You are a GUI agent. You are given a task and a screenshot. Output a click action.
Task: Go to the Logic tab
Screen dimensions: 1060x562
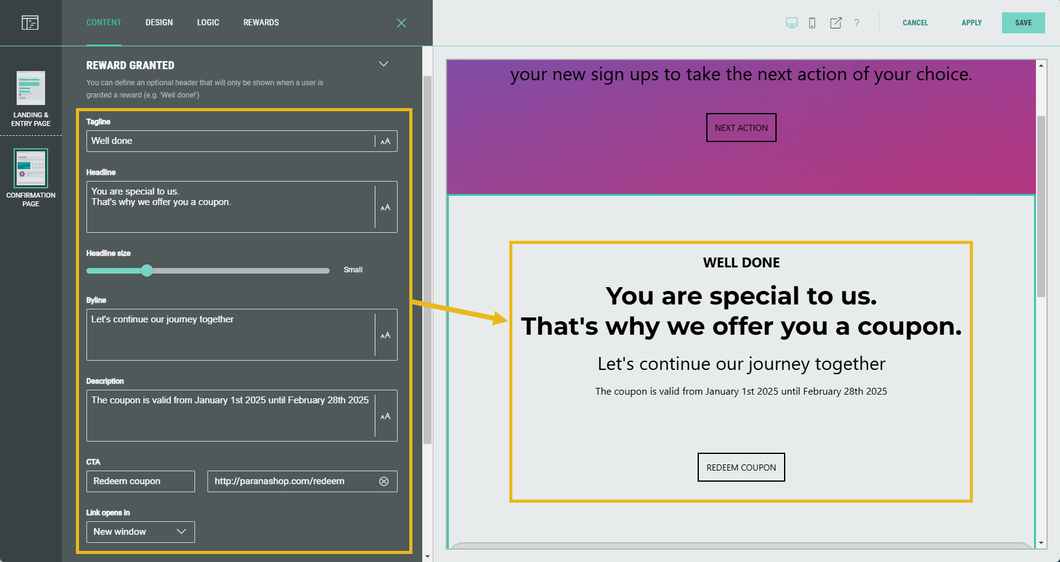click(208, 23)
